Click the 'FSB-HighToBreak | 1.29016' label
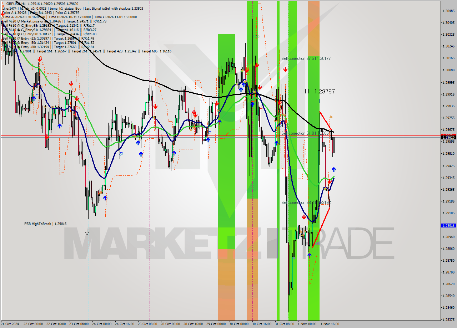This screenshot has width=457, height=328. (x=45, y=224)
